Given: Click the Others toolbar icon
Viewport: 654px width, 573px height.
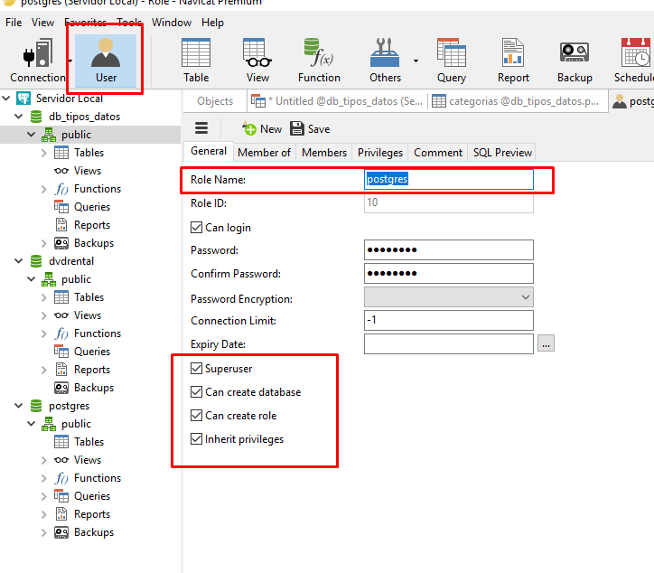Looking at the screenshot, I should (x=385, y=61).
